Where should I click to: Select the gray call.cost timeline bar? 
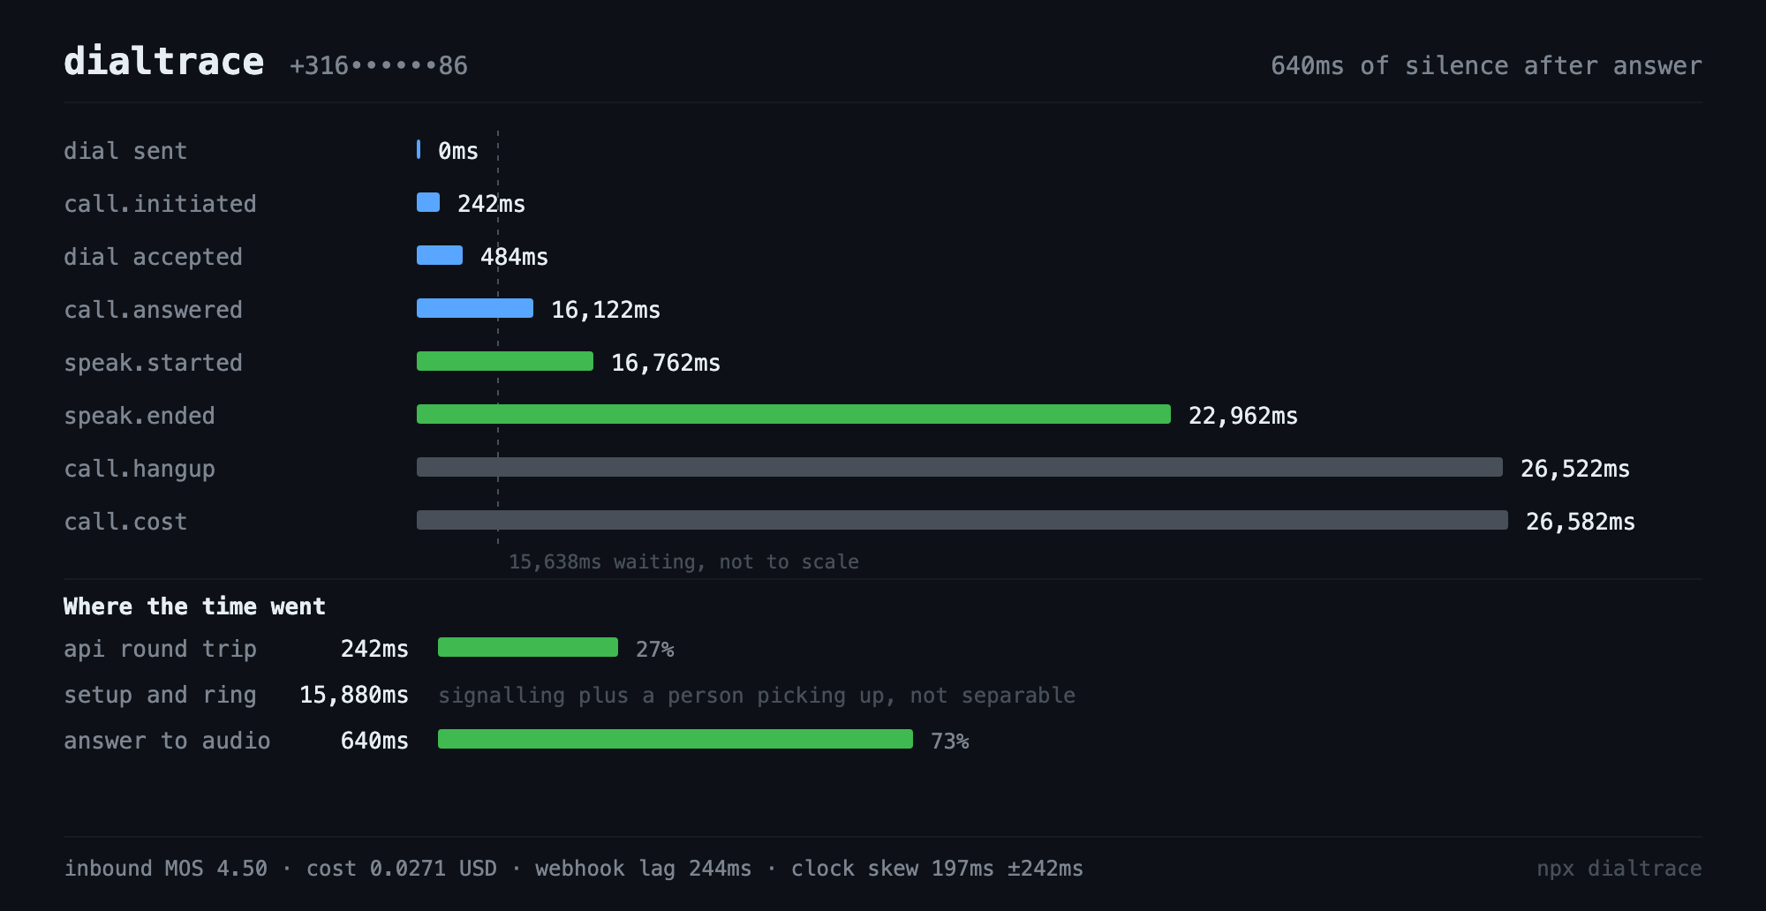962,520
